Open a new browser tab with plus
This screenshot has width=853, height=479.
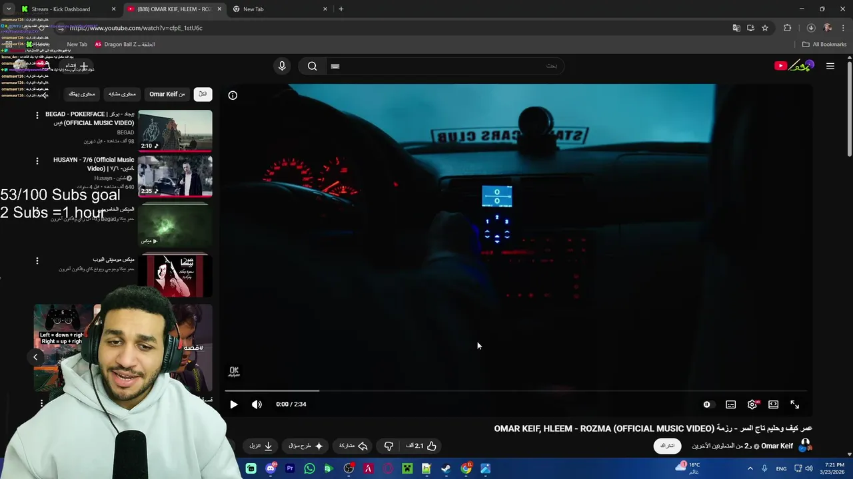[x=341, y=9]
